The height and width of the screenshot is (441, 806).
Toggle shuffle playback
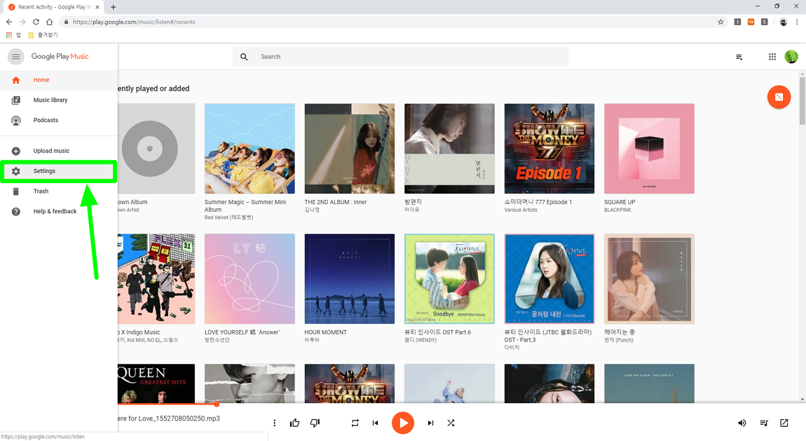[x=451, y=423]
